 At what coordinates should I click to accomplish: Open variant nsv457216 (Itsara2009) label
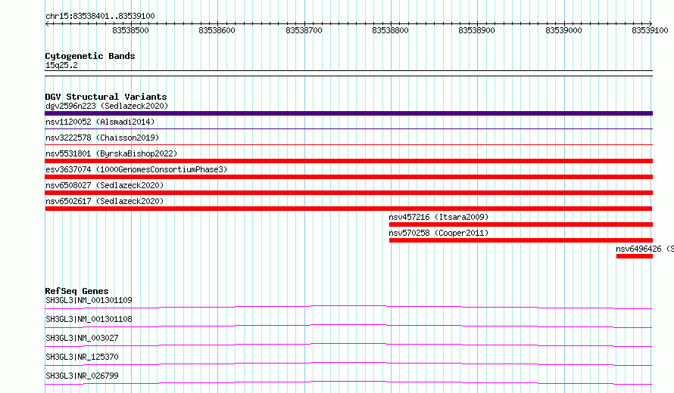[x=439, y=217]
